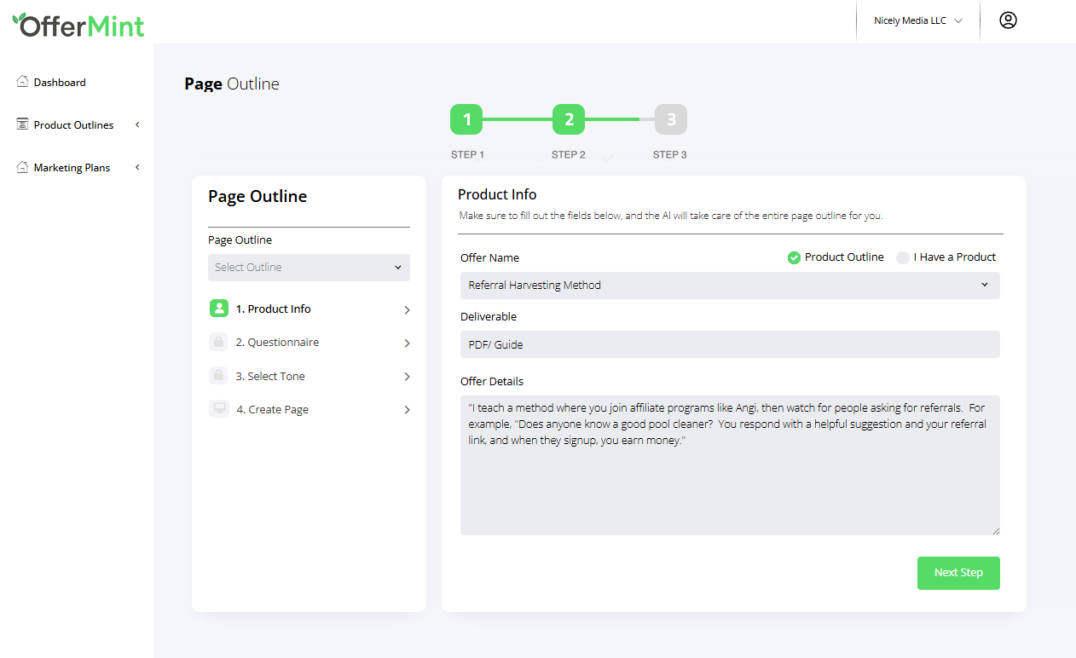The image size is (1076, 658).
Task: Click the locked Questionnaire step icon
Action: [219, 342]
